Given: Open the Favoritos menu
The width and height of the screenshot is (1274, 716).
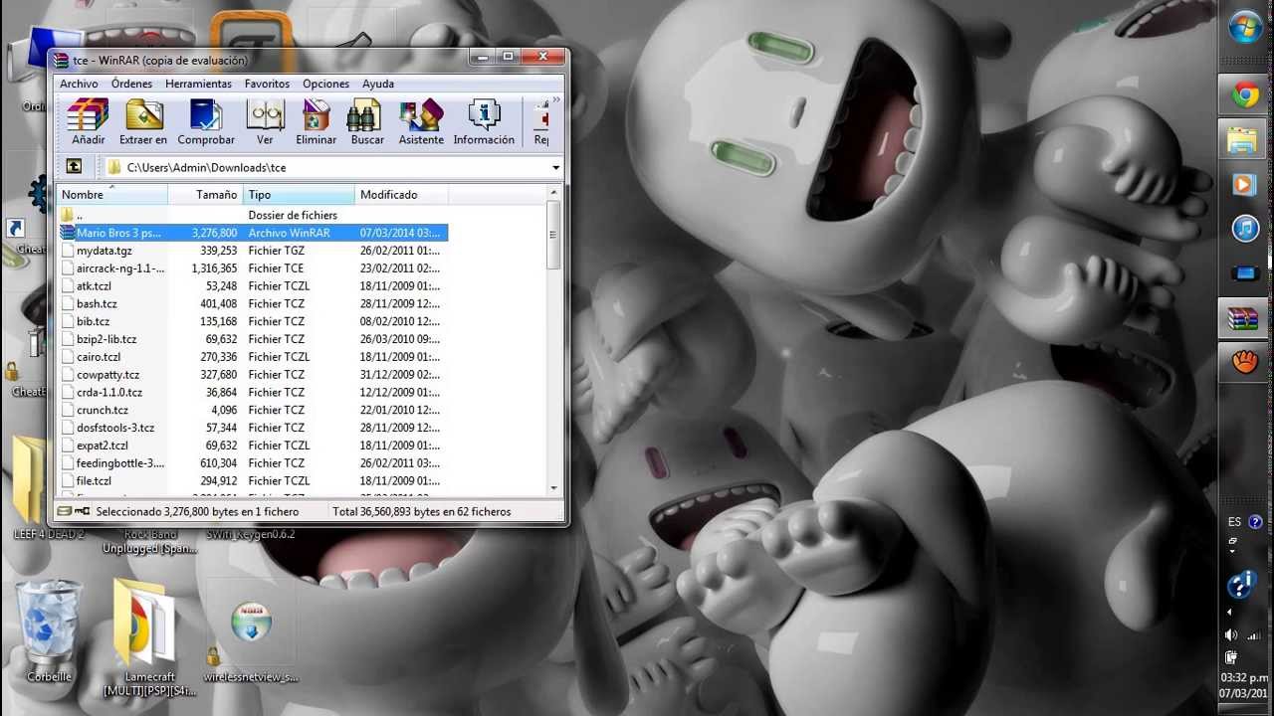Looking at the screenshot, I should [267, 84].
